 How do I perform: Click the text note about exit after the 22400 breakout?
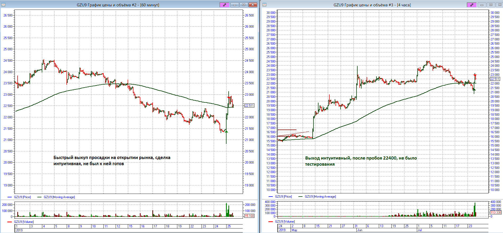361,161
